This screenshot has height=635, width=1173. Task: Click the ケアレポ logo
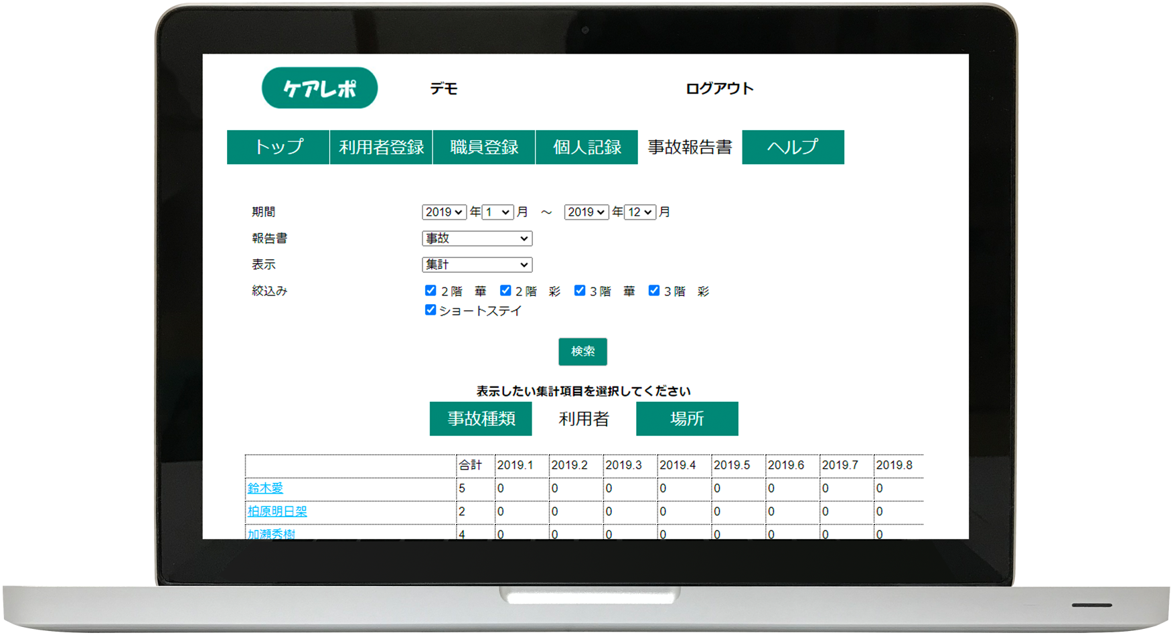tap(319, 88)
